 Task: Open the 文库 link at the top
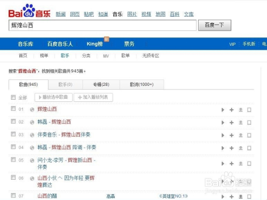point(189,14)
